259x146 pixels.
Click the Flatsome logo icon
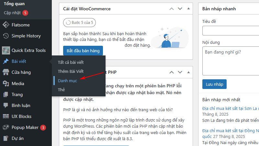coord(6,25)
